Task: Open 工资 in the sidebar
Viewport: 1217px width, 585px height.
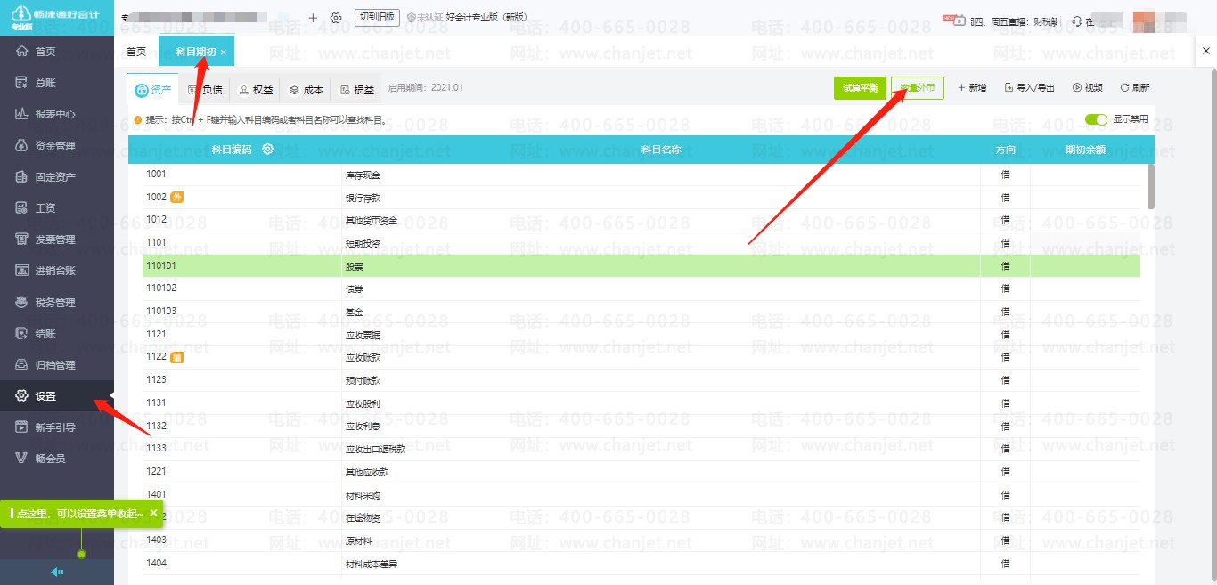Action: click(45, 208)
